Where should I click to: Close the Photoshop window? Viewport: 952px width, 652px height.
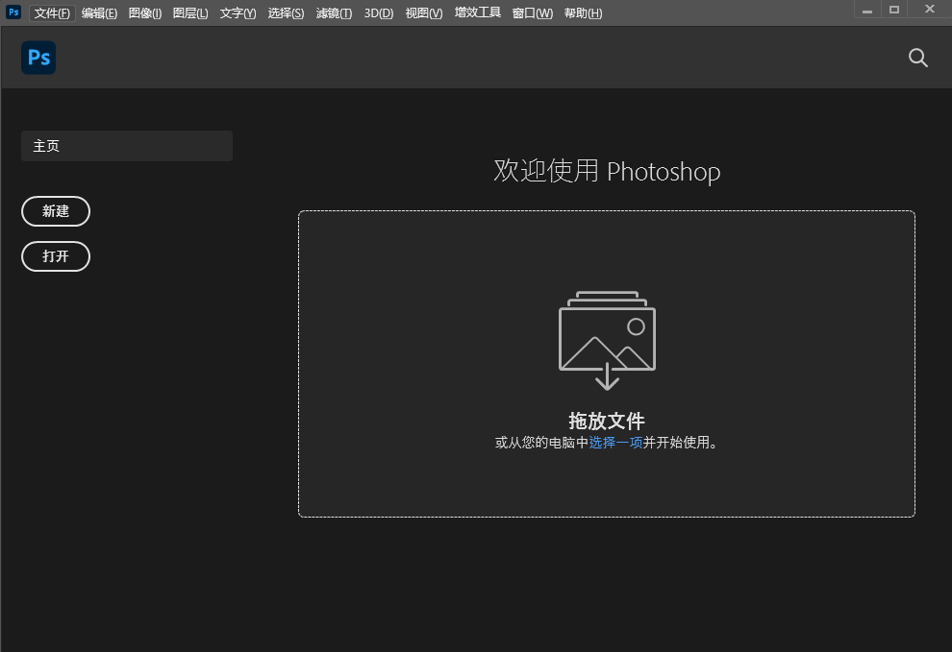[x=930, y=9]
